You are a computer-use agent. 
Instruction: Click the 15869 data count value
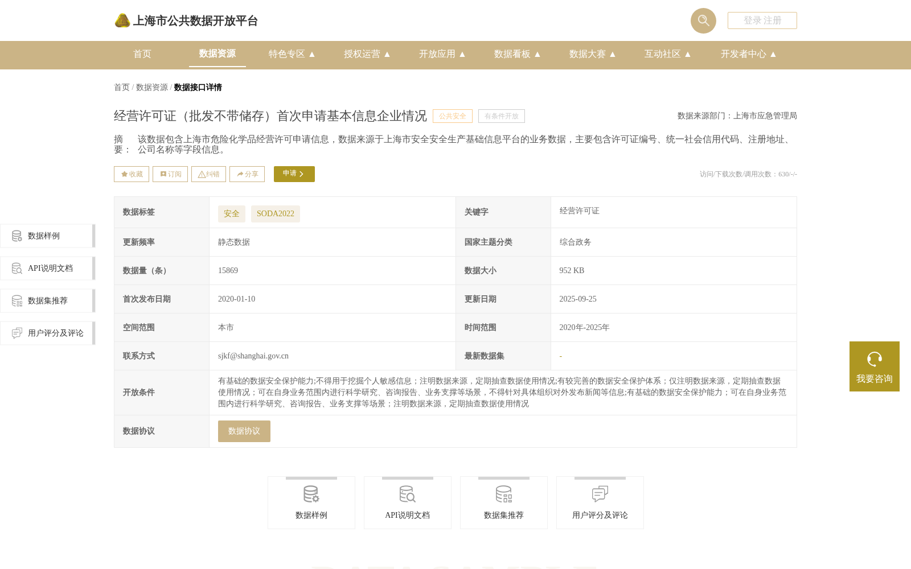(228, 271)
